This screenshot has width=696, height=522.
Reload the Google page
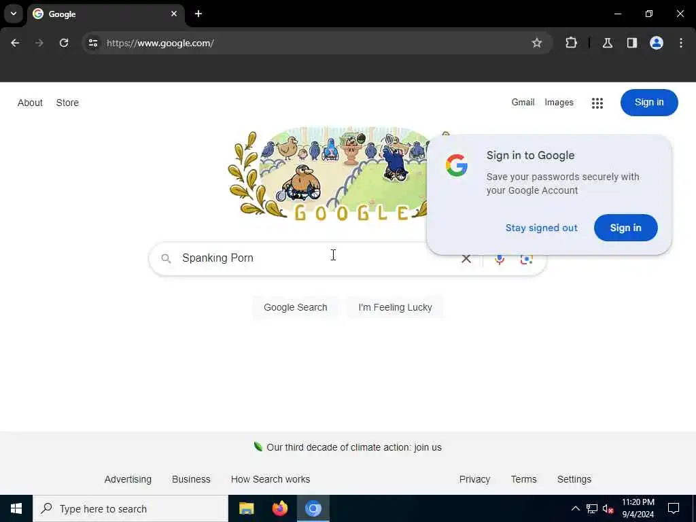coord(64,43)
